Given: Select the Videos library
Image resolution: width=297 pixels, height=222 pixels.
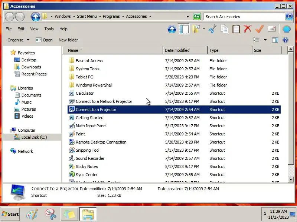Looking at the screenshot, I should coord(27,116).
